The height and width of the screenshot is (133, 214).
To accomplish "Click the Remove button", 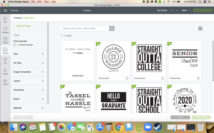I will tap(23, 117).
